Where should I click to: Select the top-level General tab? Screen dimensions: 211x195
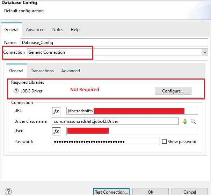[12, 30]
